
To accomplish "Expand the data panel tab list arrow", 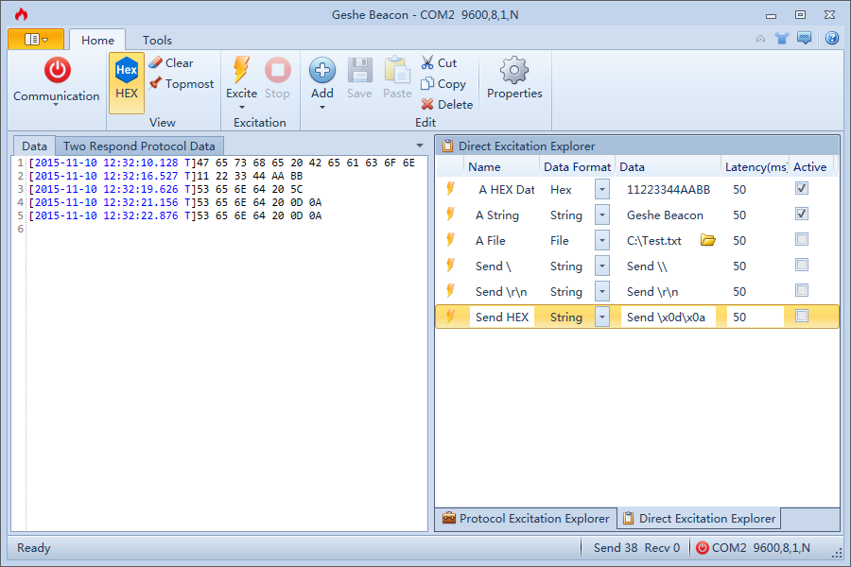I will (x=420, y=146).
